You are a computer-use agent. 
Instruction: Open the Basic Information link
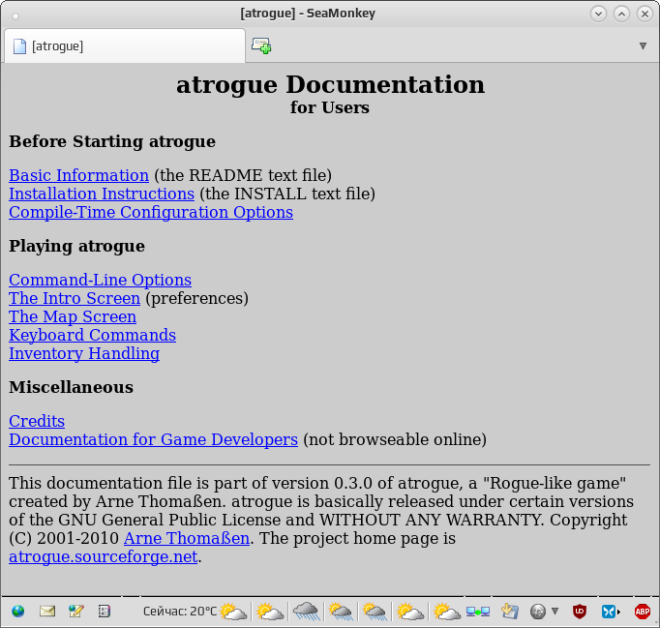[x=78, y=175]
